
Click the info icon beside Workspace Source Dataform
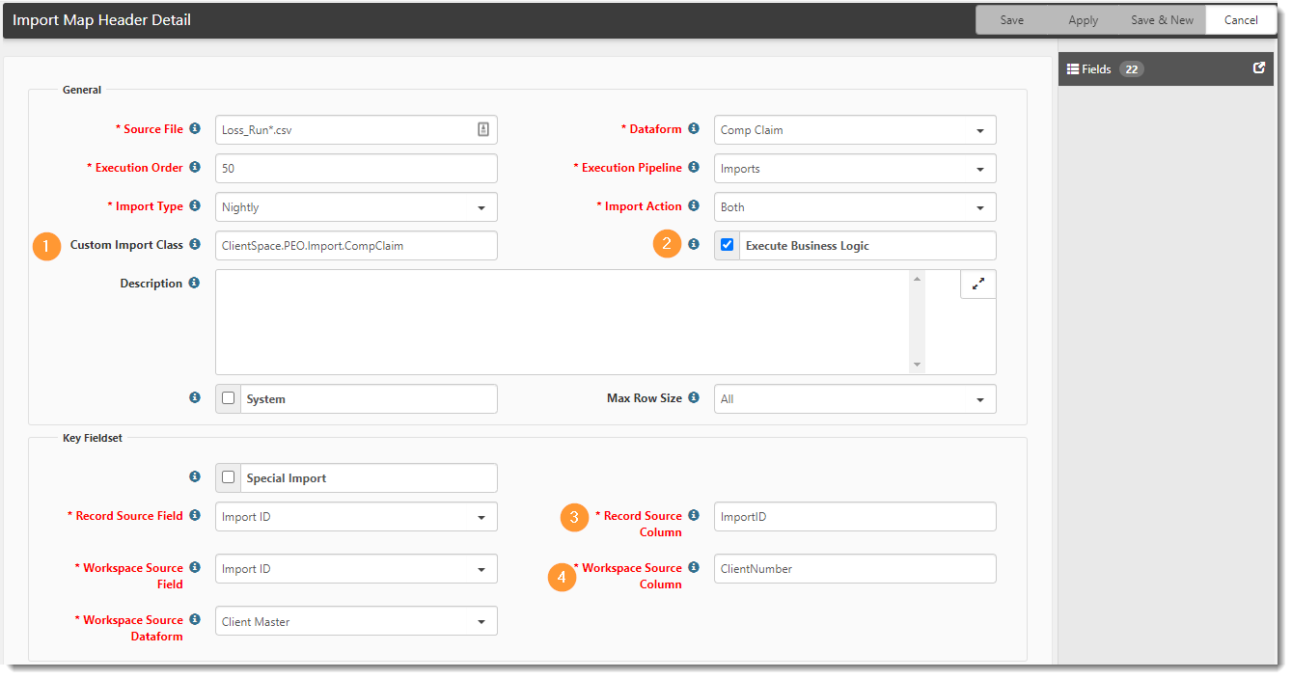click(x=195, y=619)
